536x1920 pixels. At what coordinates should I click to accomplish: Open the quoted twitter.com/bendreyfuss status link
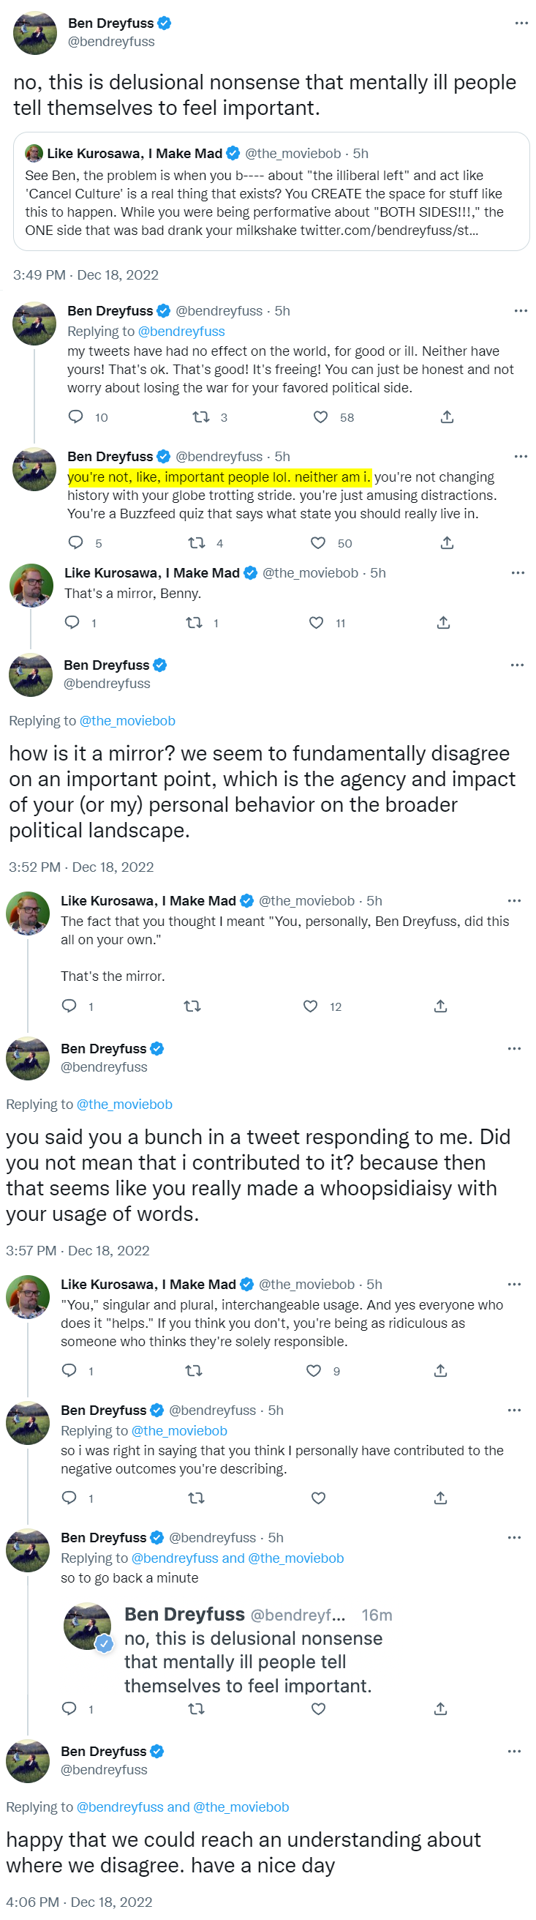coord(388,231)
